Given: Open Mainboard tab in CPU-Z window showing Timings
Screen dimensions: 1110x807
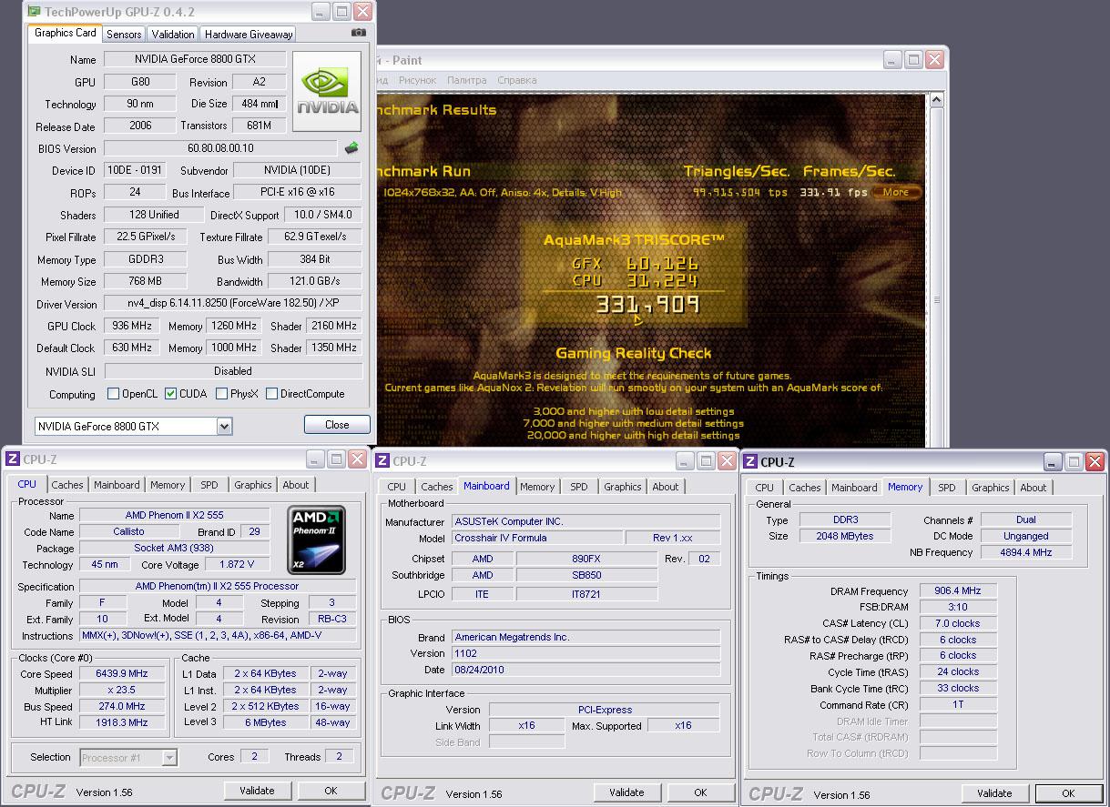Looking at the screenshot, I should pyautogui.click(x=854, y=488).
